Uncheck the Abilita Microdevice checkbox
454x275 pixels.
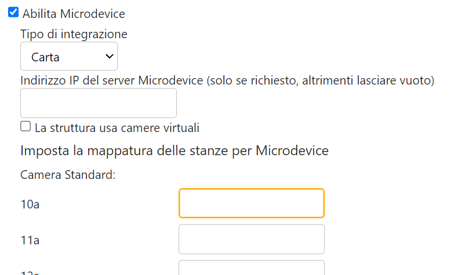click(13, 12)
